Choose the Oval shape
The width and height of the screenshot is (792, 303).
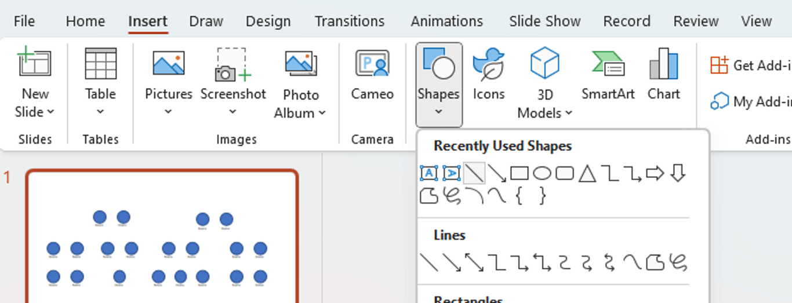tap(542, 173)
